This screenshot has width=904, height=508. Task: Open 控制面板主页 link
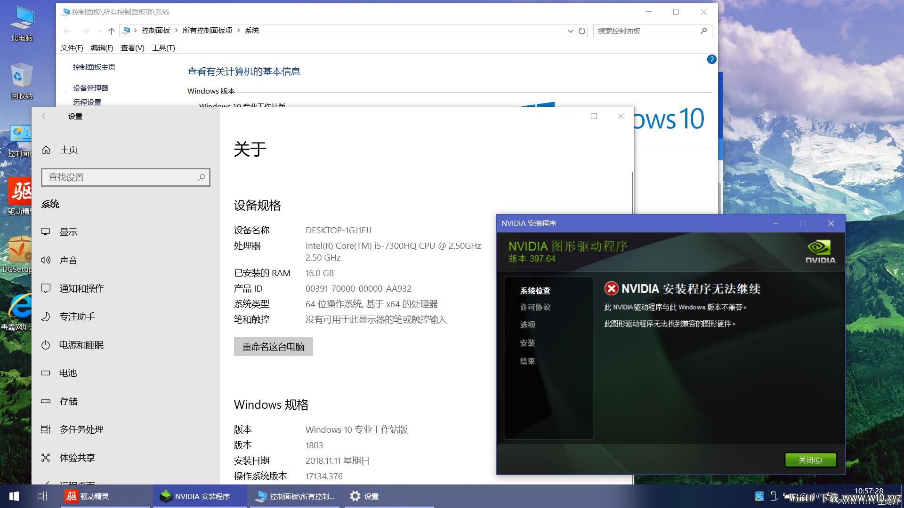point(94,67)
